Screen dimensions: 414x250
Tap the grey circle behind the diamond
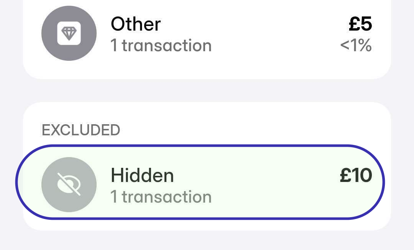coord(69,33)
